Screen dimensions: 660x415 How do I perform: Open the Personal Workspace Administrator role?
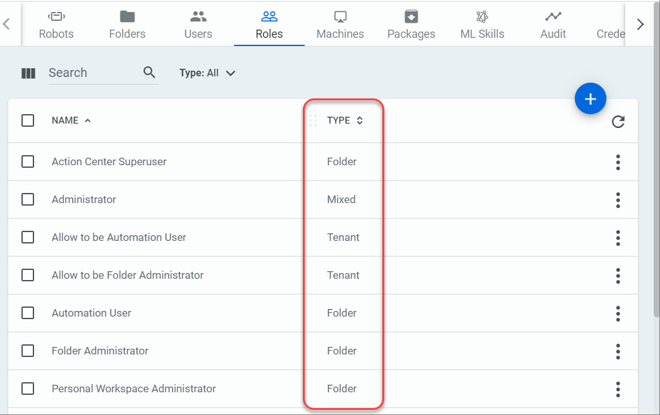point(134,389)
